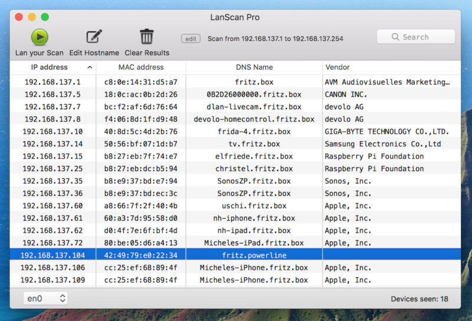
Task: Click DNS name uschi.fritz.box
Action: (x=254, y=206)
